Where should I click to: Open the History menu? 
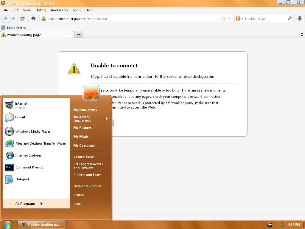click(x=41, y=10)
